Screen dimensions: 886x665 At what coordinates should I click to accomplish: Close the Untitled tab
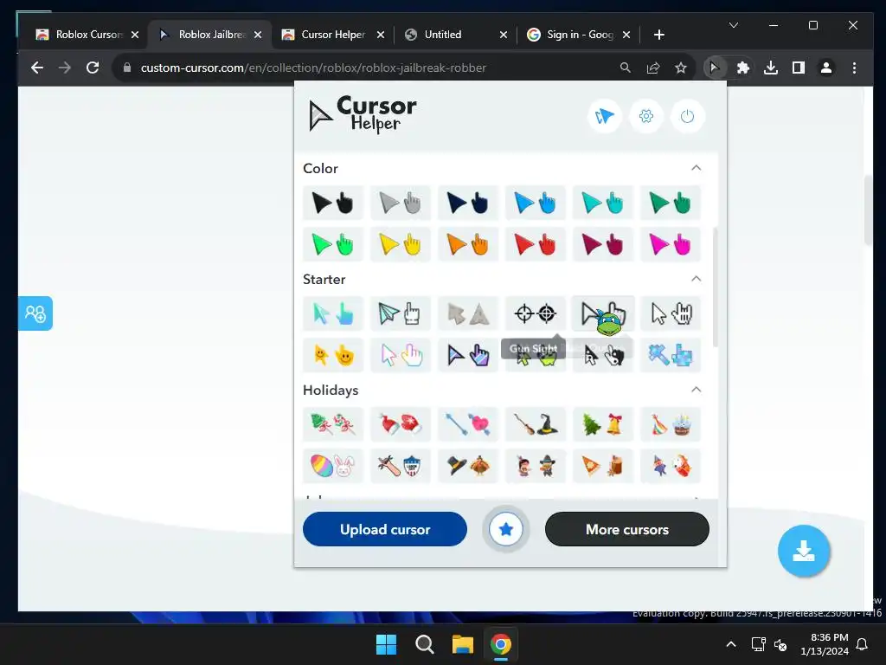click(x=504, y=35)
